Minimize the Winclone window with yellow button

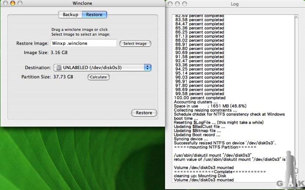click(13, 3)
